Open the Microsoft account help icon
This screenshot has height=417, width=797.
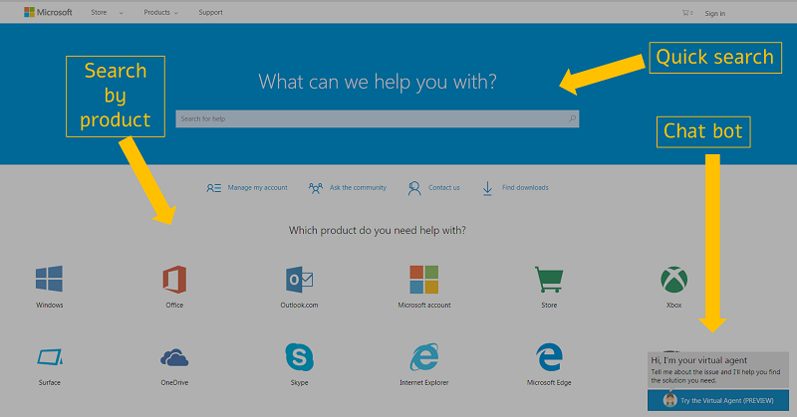(x=424, y=279)
